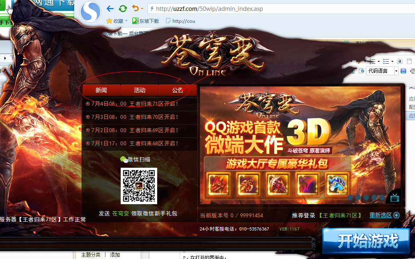Switch to the 活动 tab in game launcher
Screen dimensions: 415x259
click(140, 90)
